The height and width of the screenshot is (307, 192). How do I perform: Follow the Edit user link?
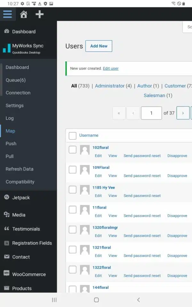(x=111, y=68)
